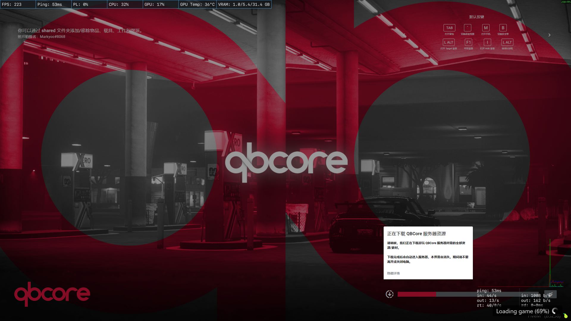The width and height of the screenshot is (571, 321).
Task: Click the 切换安全带 label under B
Action: point(503,34)
